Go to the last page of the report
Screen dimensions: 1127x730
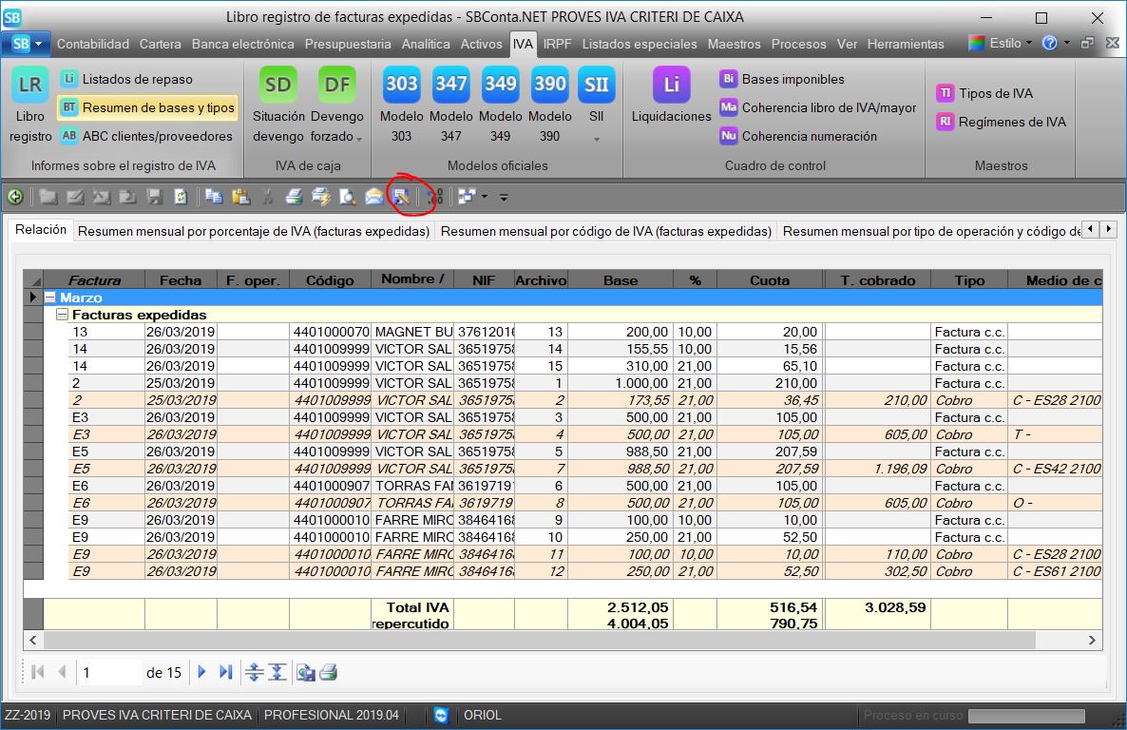point(225,672)
